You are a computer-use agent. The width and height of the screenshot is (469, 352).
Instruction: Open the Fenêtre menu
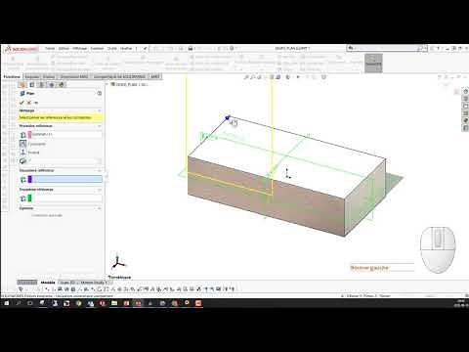coord(126,48)
